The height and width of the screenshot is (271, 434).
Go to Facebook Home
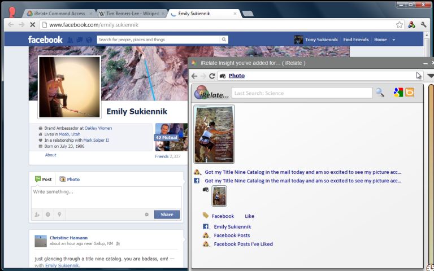pyautogui.click(x=380, y=40)
